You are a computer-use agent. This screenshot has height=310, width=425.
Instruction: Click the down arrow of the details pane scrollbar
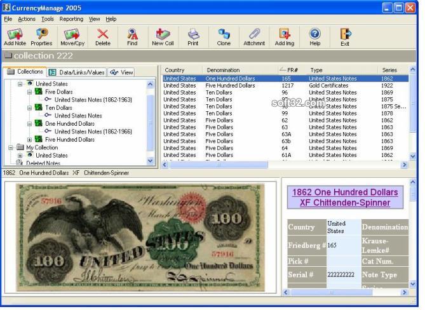[413, 284]
